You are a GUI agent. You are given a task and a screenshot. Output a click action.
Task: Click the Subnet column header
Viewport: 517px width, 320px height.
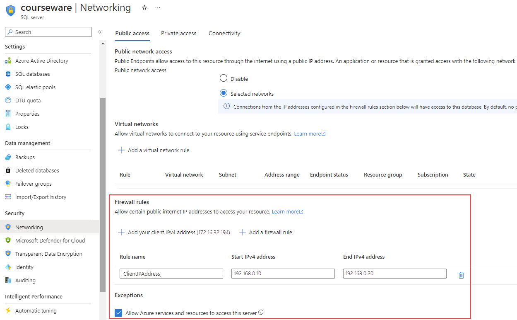point(228,175)
